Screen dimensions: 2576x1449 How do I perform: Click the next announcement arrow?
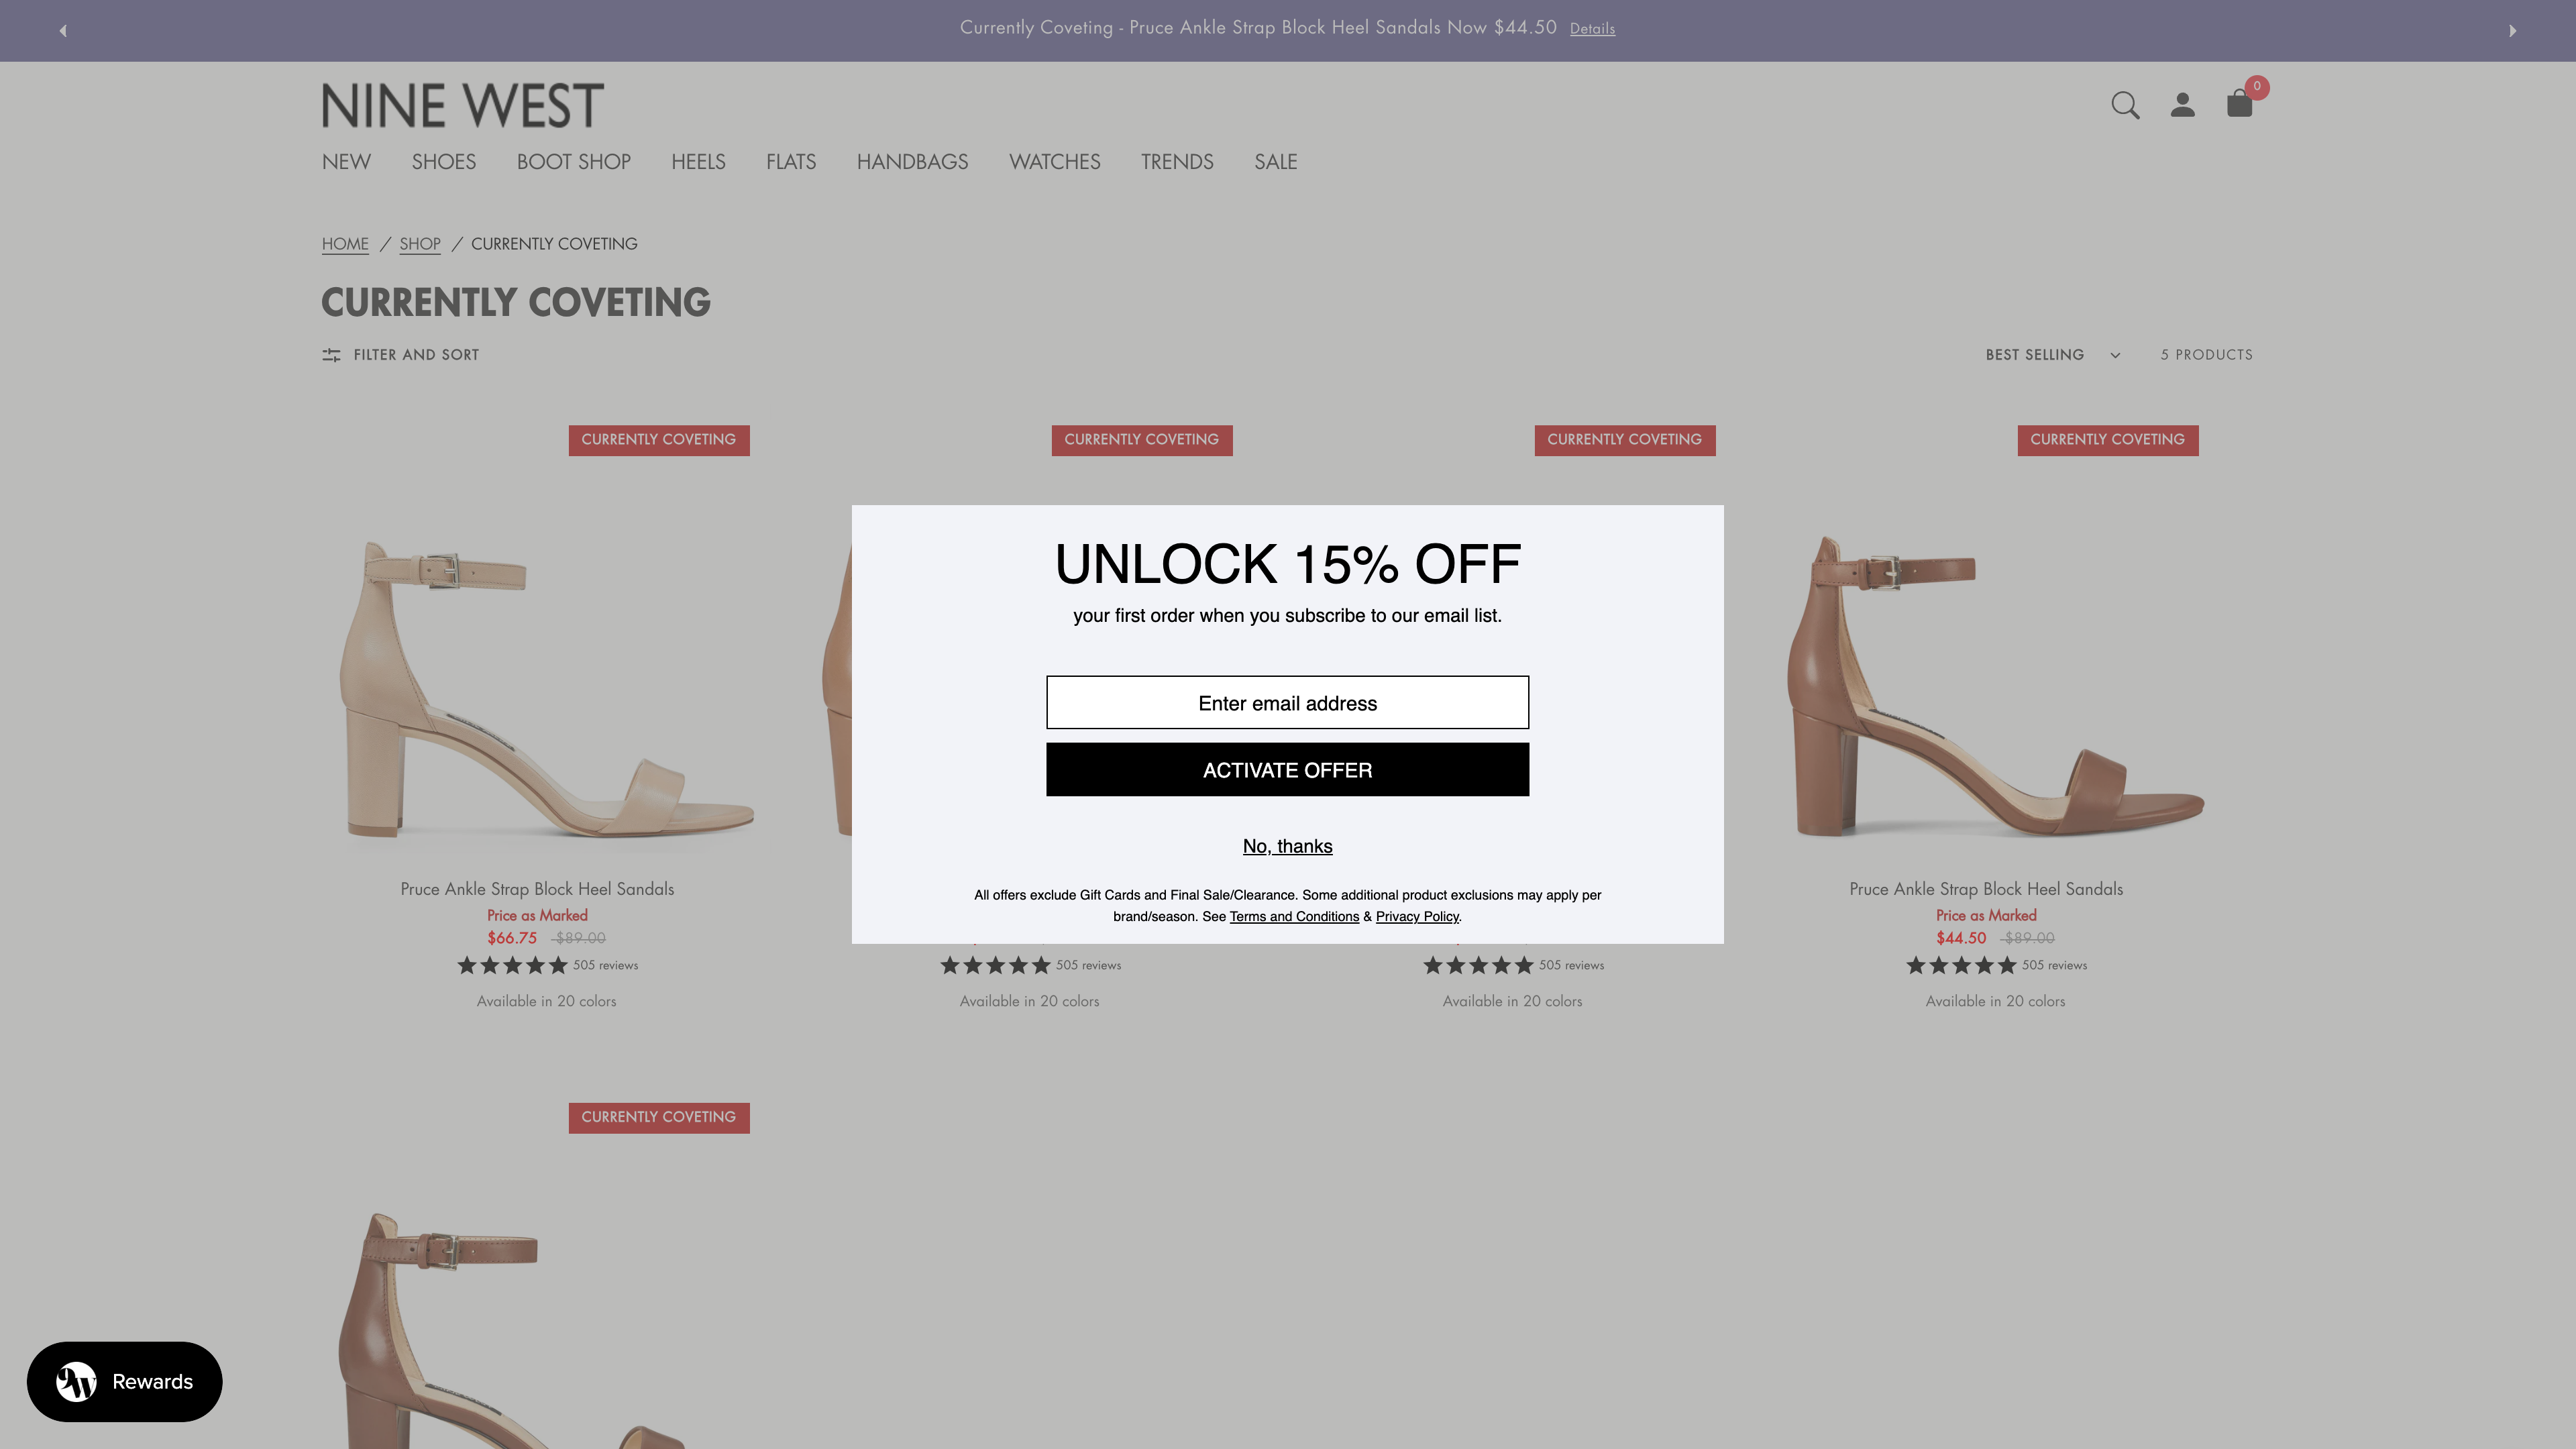2512,30
